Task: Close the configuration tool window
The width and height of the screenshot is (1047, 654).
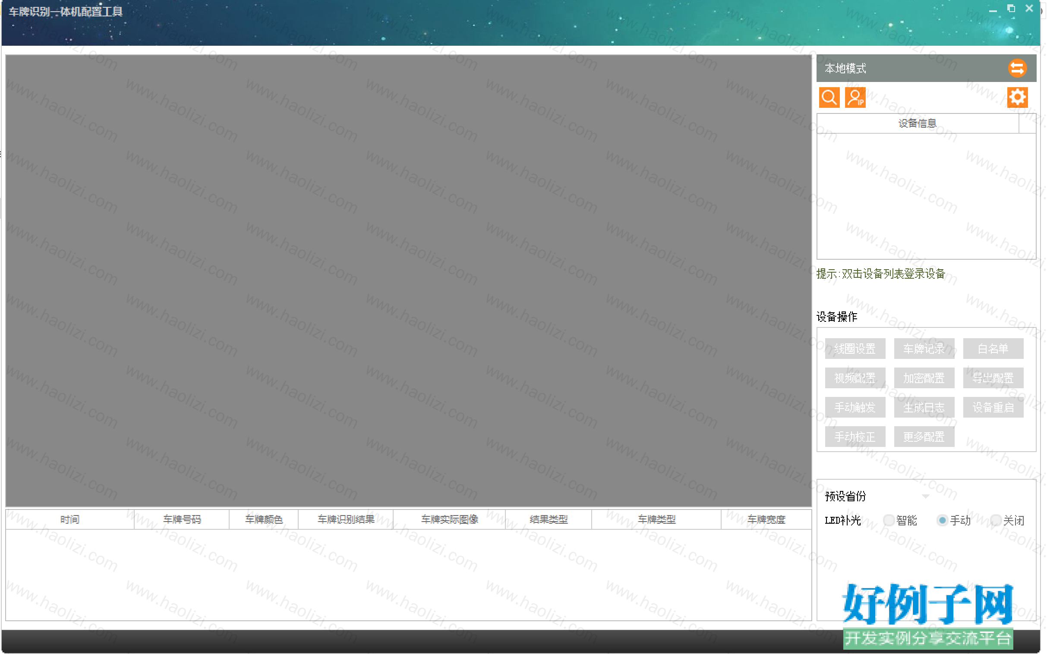Action: point(1029,9)
